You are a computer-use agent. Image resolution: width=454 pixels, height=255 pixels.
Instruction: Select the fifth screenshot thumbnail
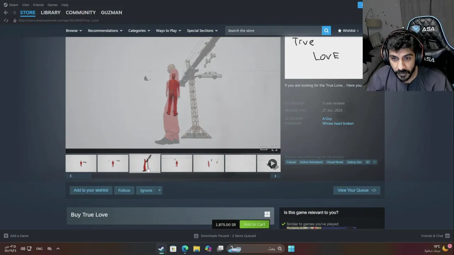click(209, 163)
